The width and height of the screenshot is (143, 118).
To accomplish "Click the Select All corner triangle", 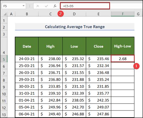I will point(5,14).
